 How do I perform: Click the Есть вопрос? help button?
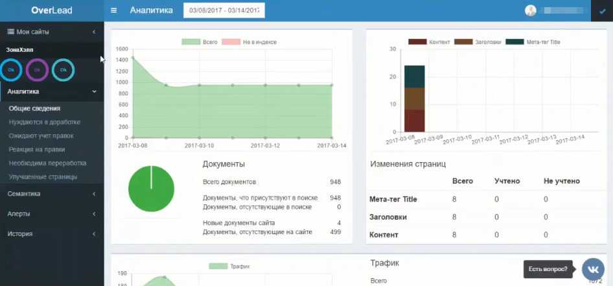[548, 268]
